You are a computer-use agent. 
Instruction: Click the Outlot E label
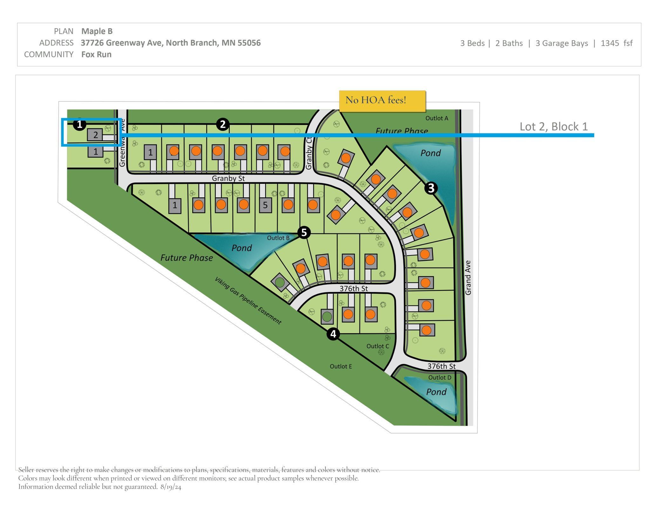point(341,367)
